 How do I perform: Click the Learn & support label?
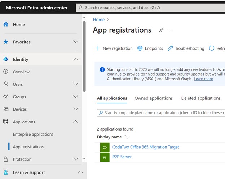(x=29, y=172)
